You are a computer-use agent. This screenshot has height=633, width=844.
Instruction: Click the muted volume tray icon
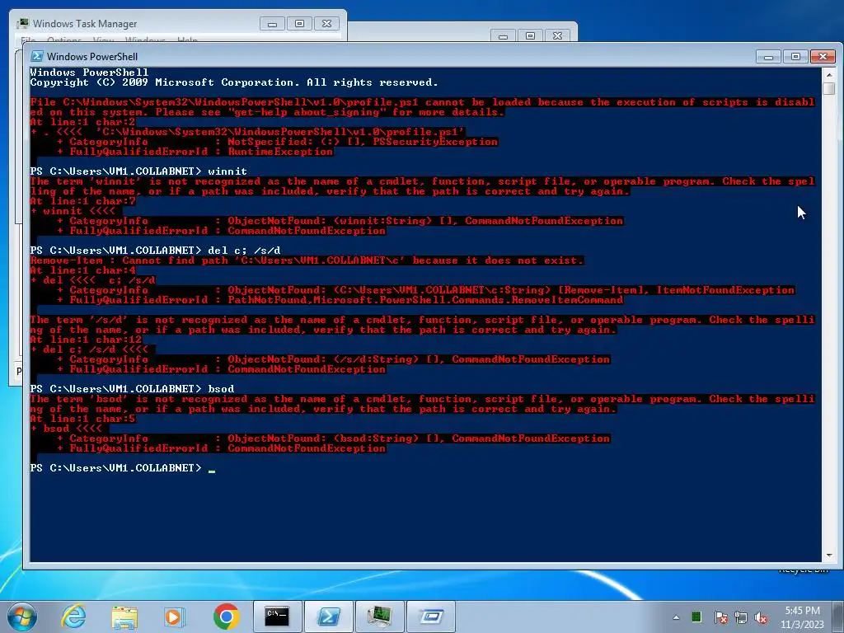coord(761,617)
